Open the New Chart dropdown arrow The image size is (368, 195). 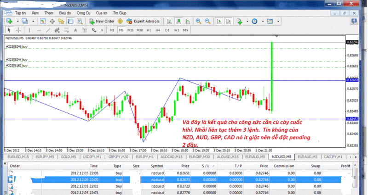[x=17, y=21]
